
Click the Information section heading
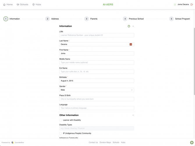pos(65,26)
